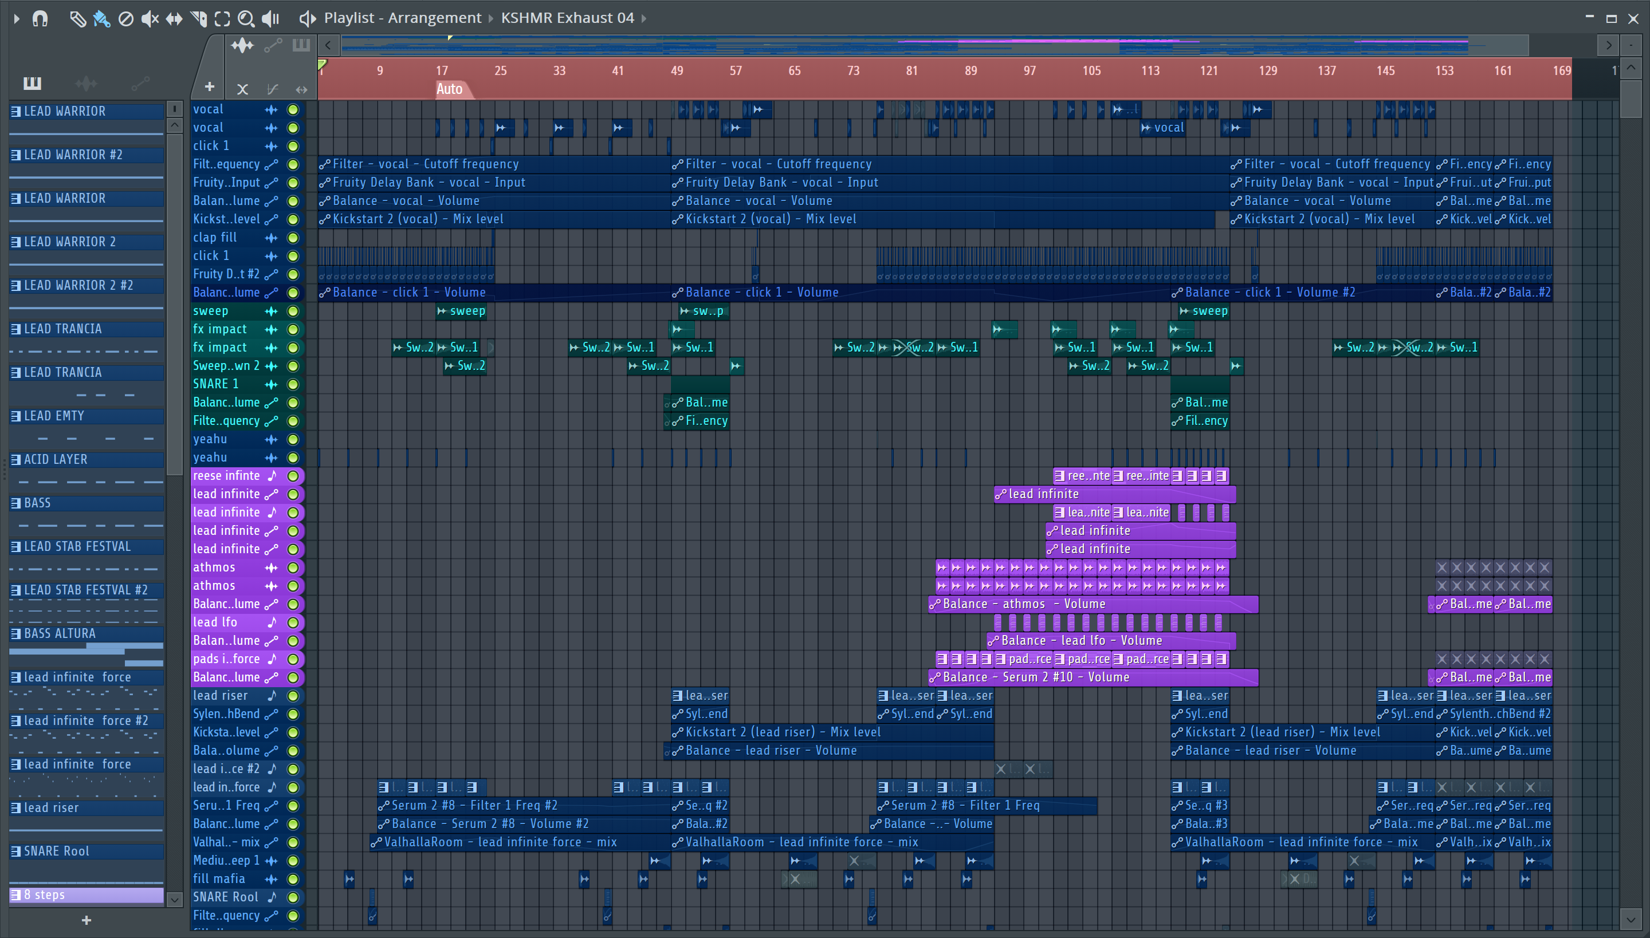Click the audio icon on sweep track

tap(272, 311)
